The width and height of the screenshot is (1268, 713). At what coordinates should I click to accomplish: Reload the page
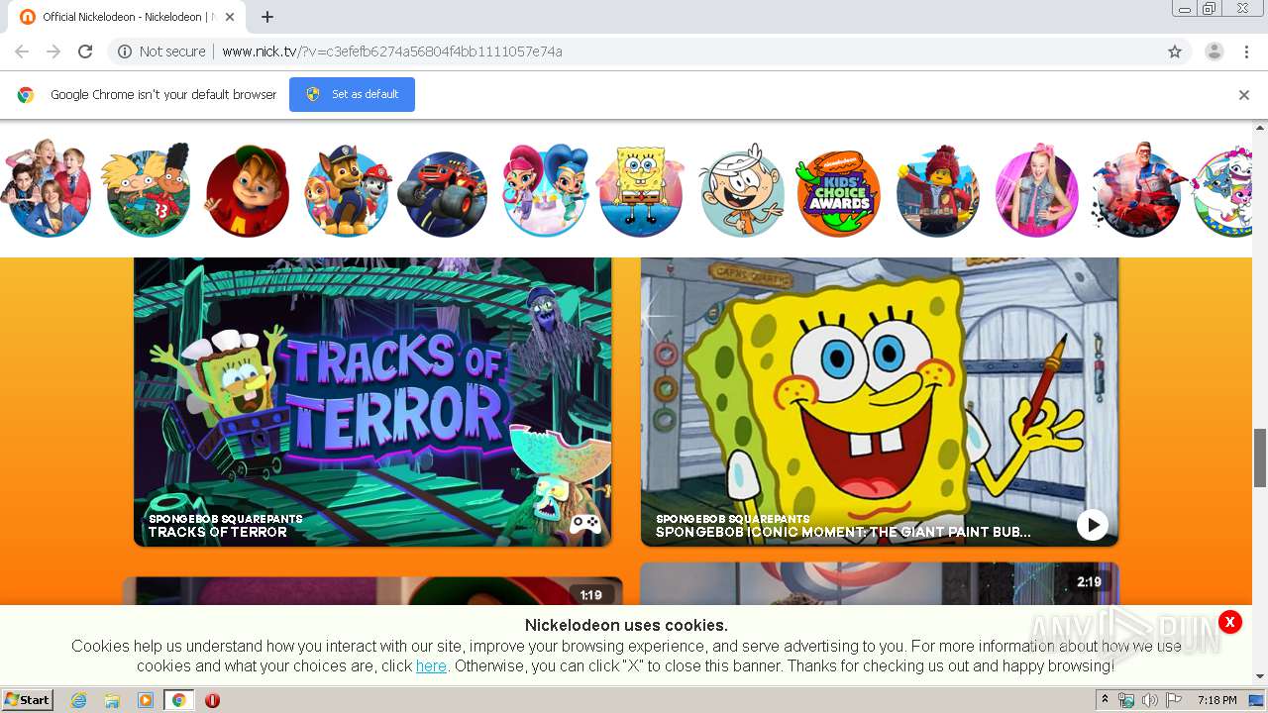click(x=85, y=51)
